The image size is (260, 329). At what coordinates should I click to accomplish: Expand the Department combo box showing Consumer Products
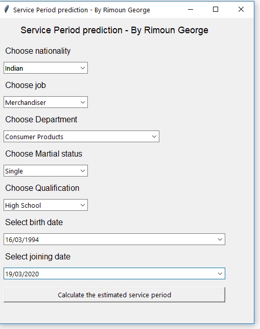[82, 137]
